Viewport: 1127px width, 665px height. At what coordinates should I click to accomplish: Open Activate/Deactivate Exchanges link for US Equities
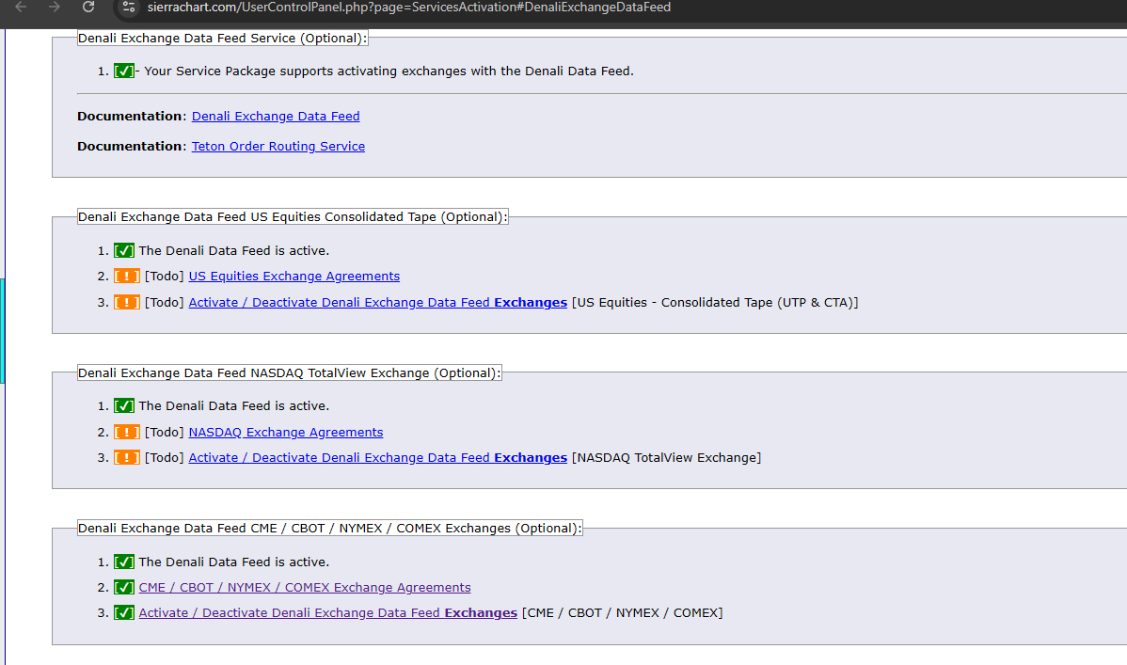coord(377,303)
